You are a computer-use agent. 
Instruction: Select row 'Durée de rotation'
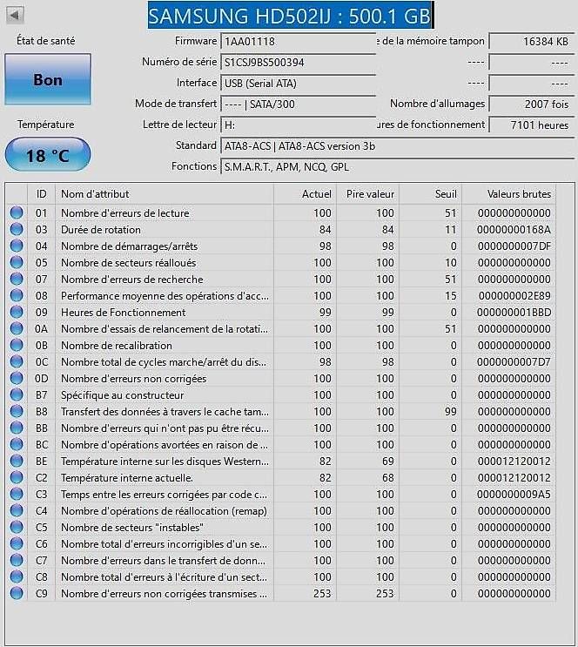coord(281,229)
